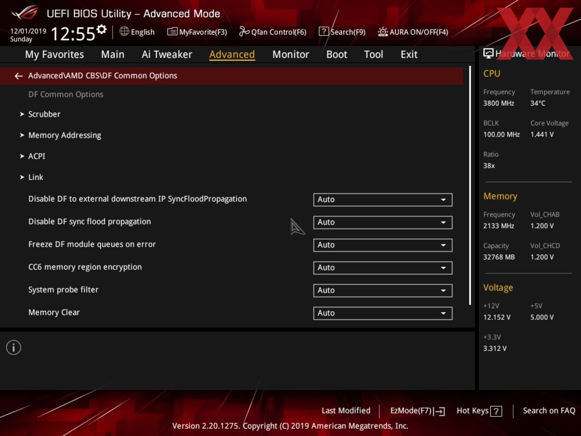Click the back arrow in breadcrumb bar
This screenshot has width=581, height=436.
(x=18, y=76)
